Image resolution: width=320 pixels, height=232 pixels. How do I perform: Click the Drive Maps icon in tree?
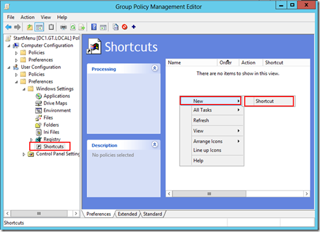tap(38, 103)
